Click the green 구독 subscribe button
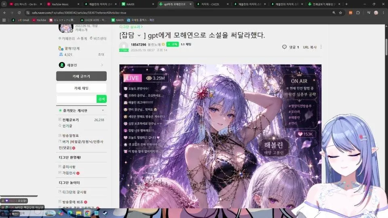The image size is (388, 218). 173,44
